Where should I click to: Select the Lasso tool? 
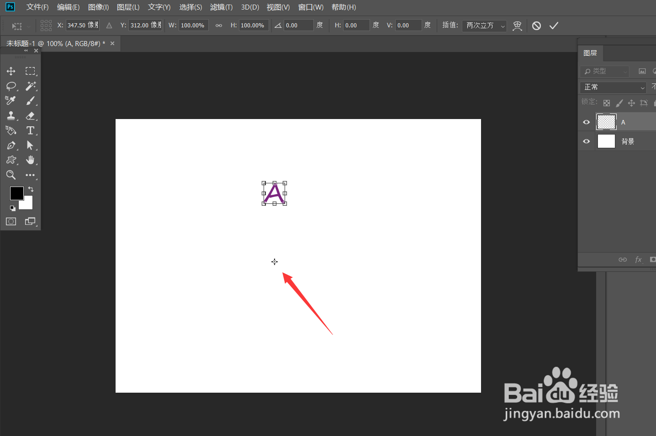pos(11,86)
